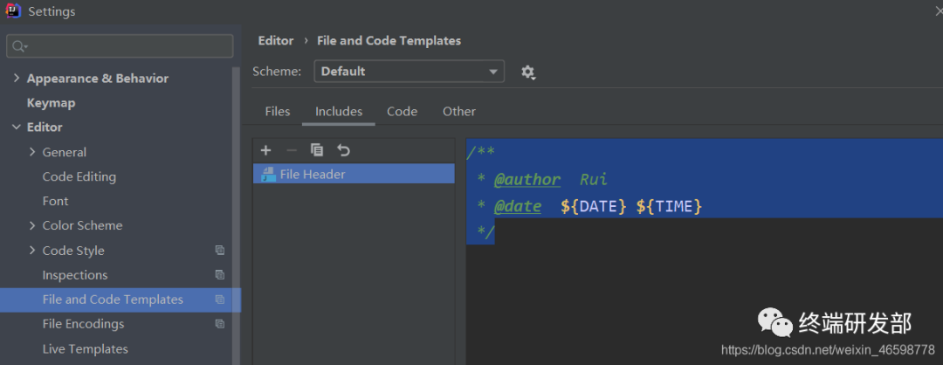Open Inspections settings page
The image size is (943, 365).
(75, 275)
